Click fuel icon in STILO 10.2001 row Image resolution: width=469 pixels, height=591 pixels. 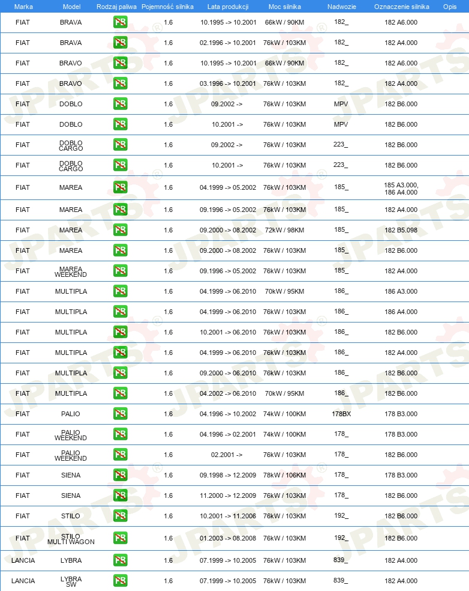[x=121, y=515]
